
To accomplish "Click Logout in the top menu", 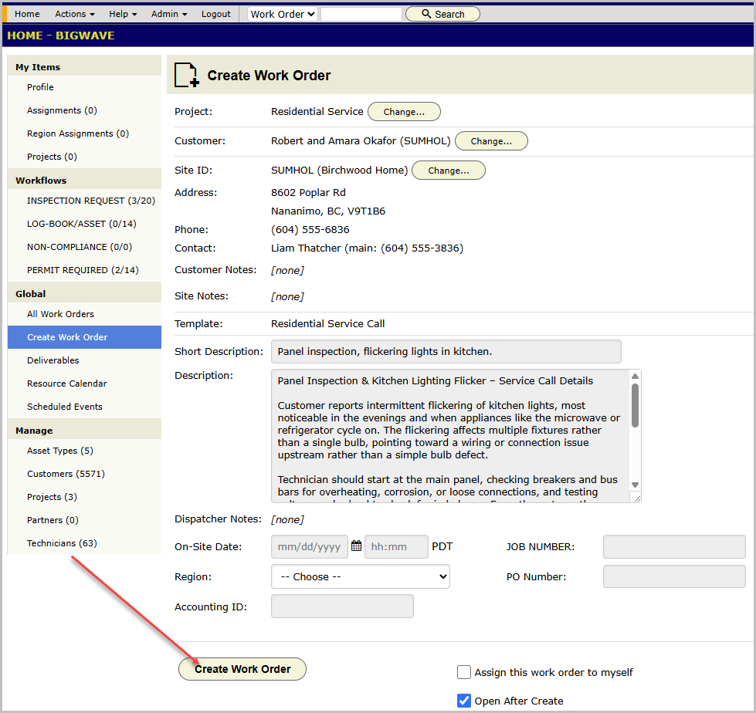I will [216, 14].
